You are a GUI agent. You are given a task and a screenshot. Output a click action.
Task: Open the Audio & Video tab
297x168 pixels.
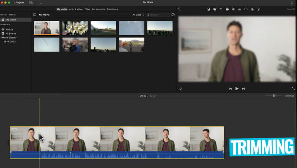coord(75,9)
